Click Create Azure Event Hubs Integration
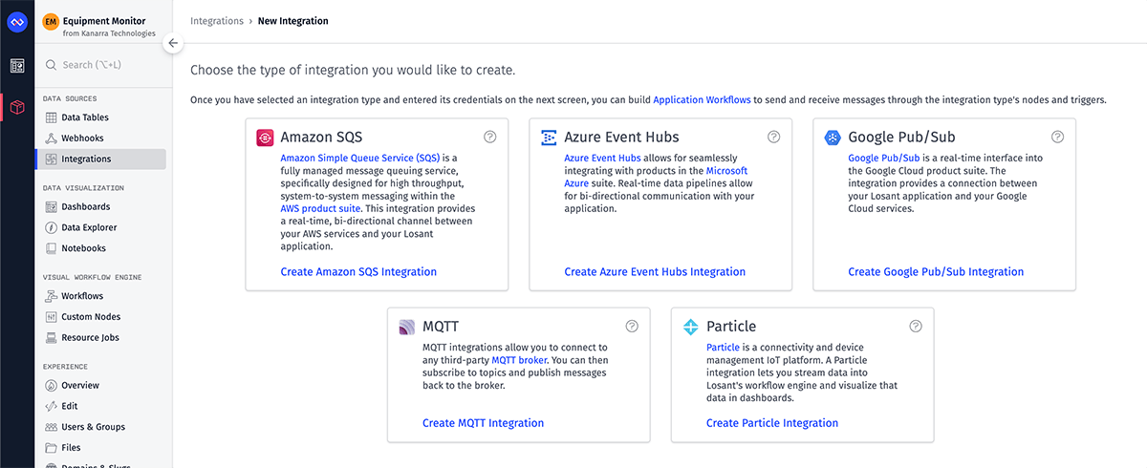Viewport: 1147px width, 468px height. [x=655, y=272]
